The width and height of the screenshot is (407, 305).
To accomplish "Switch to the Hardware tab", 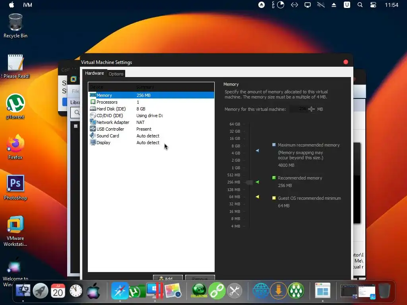I will pos(95,73).
